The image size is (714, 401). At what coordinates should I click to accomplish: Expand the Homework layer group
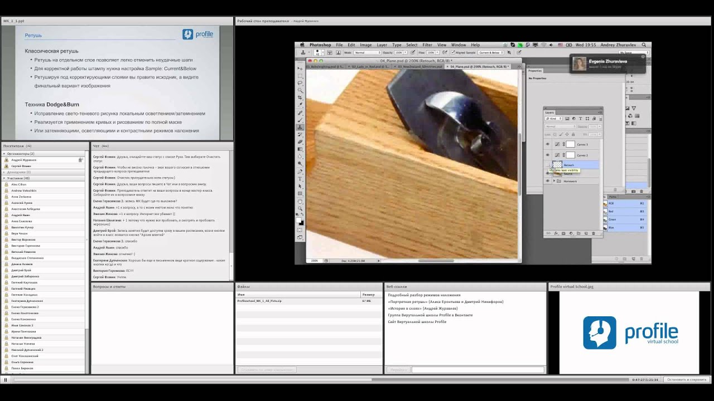pos(554,181)
